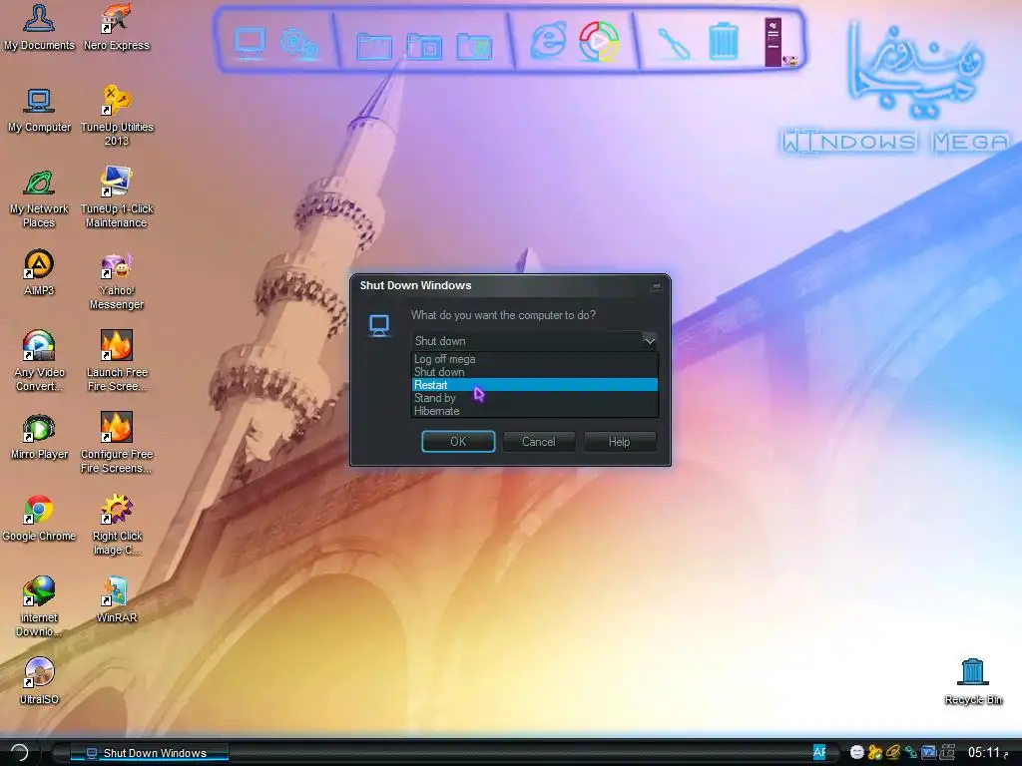1022x766 pixels.
Task: Click the monitor icon in top dock
Action: coord(250,43)
